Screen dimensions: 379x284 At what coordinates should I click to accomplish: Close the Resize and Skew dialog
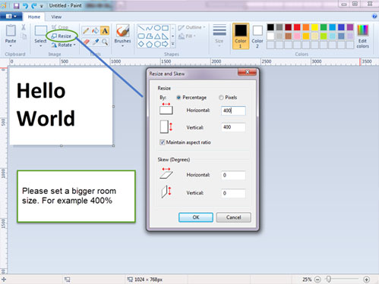coord(248,72)
